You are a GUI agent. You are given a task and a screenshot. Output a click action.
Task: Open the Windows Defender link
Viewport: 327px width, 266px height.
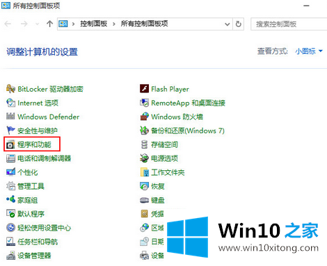point(49,117)
